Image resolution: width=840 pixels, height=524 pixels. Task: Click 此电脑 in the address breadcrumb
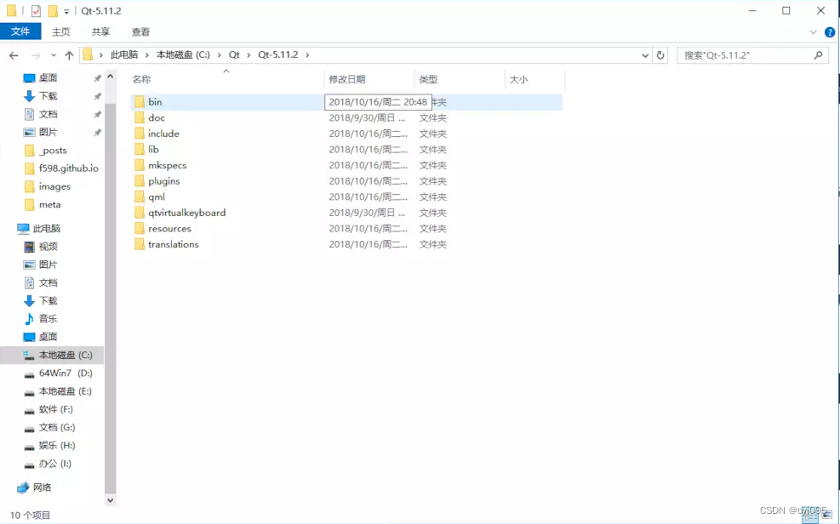point(124,55)
